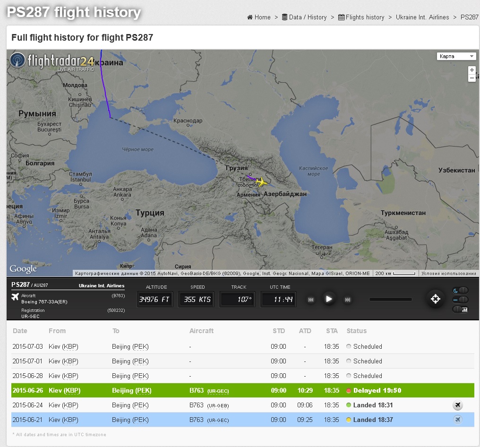The height and width of the screenshot is (447, 480).
Task: Click the Flightradar24 logo
Action: pos(52,61)
